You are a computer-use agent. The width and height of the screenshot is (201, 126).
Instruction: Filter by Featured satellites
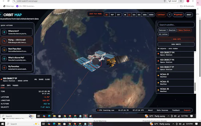click(x=162, y=30)
